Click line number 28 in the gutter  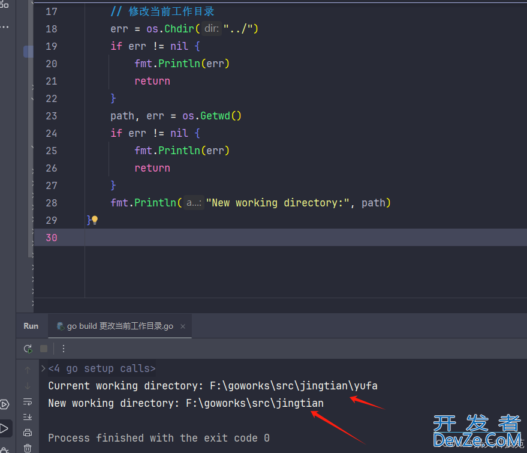tap(52, 203)
